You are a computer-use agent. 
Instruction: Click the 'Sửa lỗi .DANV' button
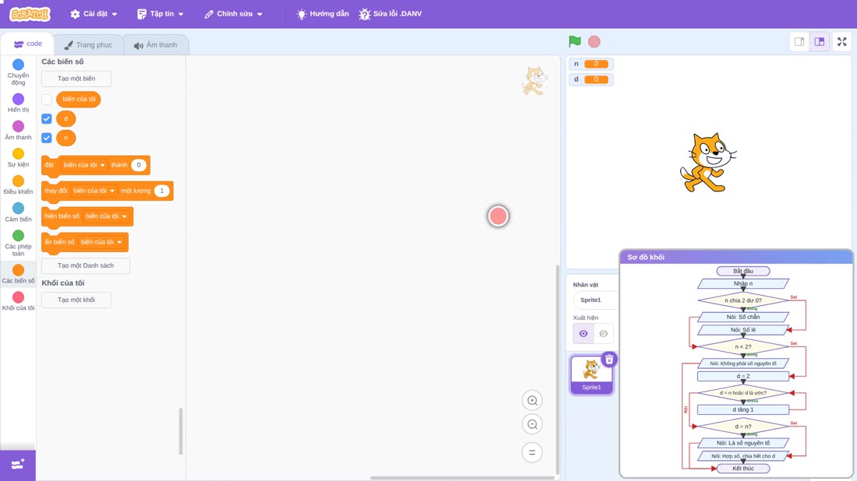(390, 14)
